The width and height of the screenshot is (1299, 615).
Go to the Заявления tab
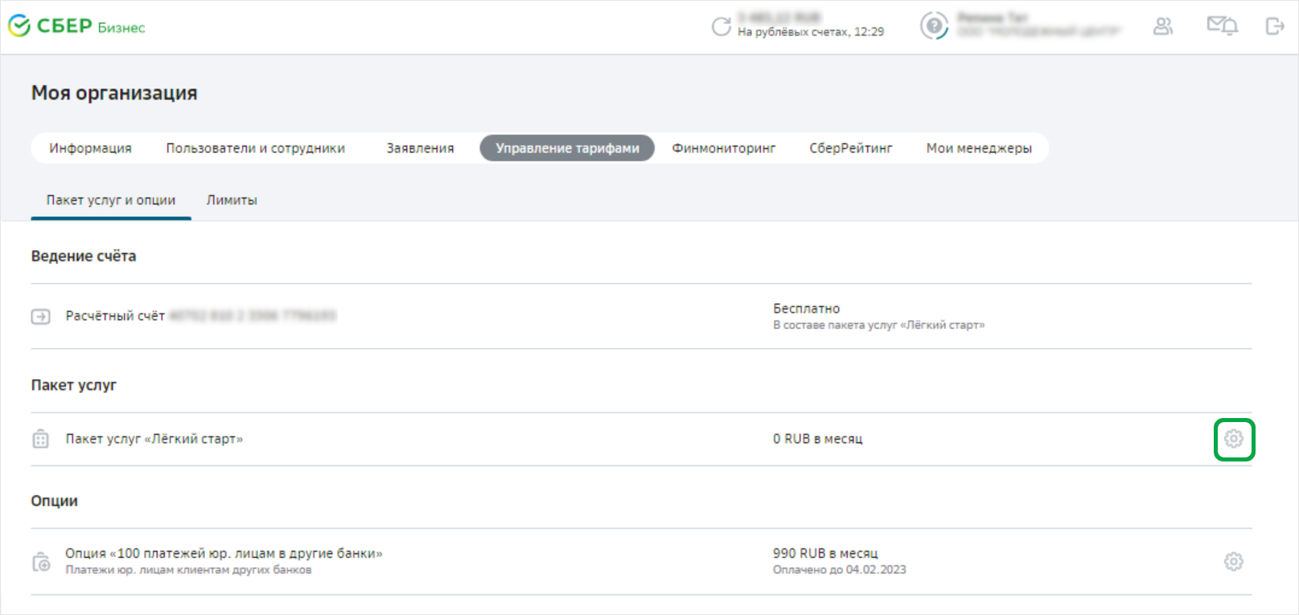pos(420,148)
